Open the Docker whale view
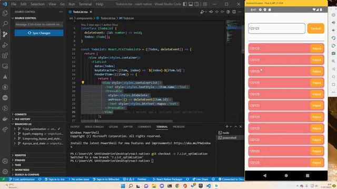The height and width of the screenshot is (189, 337). [x=5, y=119]
